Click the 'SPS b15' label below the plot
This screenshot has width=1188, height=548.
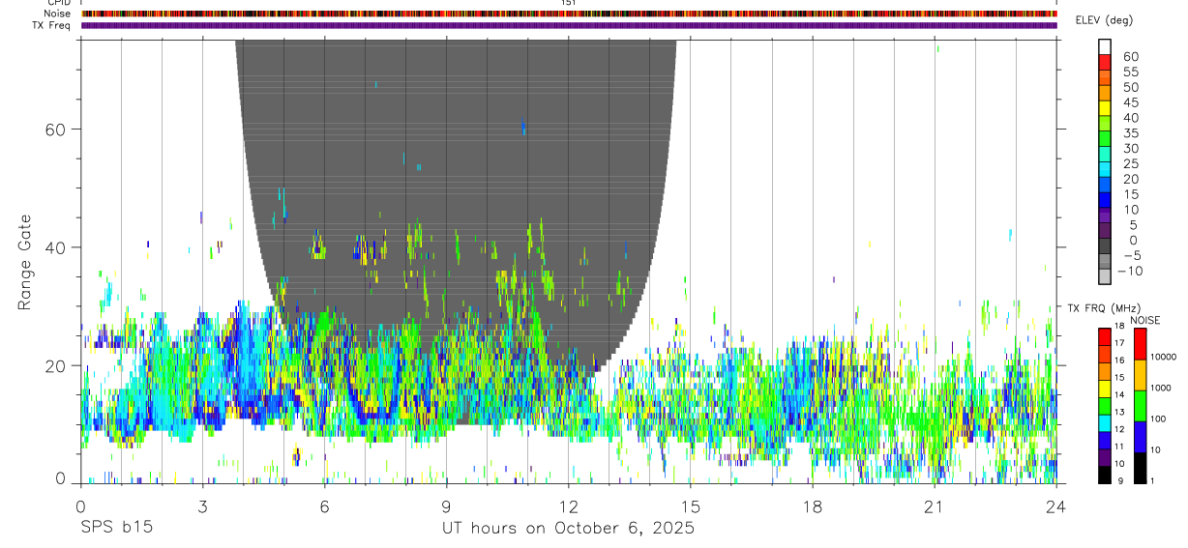pos(116,529)
